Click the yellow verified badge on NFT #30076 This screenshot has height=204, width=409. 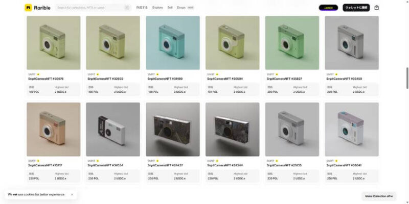point(38,74)
